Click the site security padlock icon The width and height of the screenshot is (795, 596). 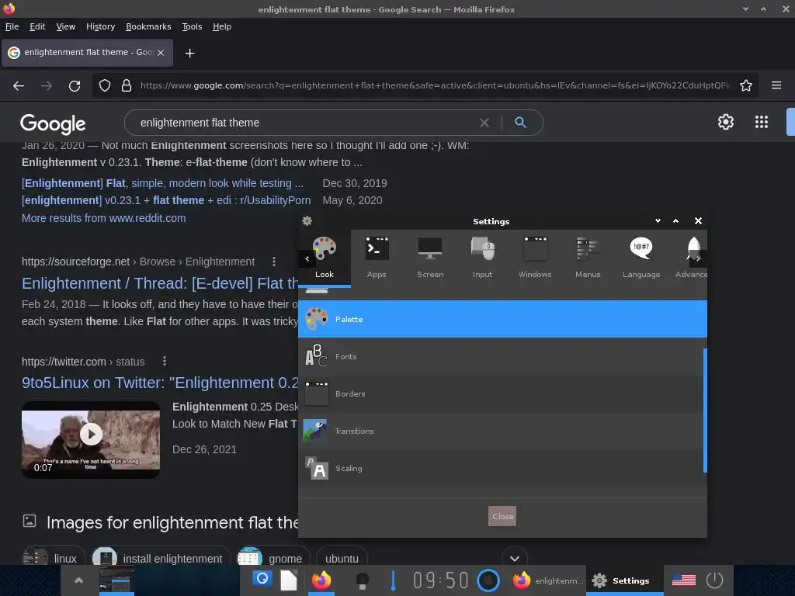pyautogui.click(x=127, y=85)
